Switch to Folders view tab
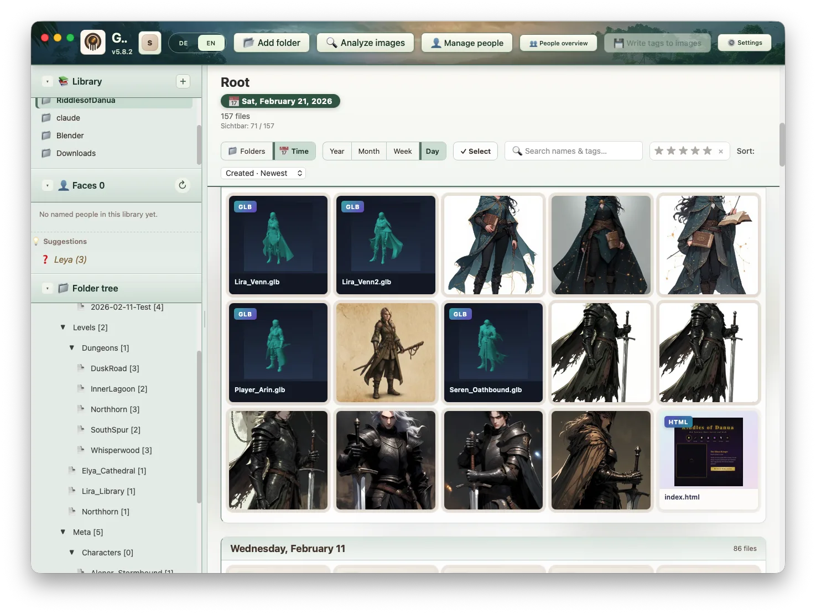The height and width of the screenshot is (614, 816). coord(247,151)
